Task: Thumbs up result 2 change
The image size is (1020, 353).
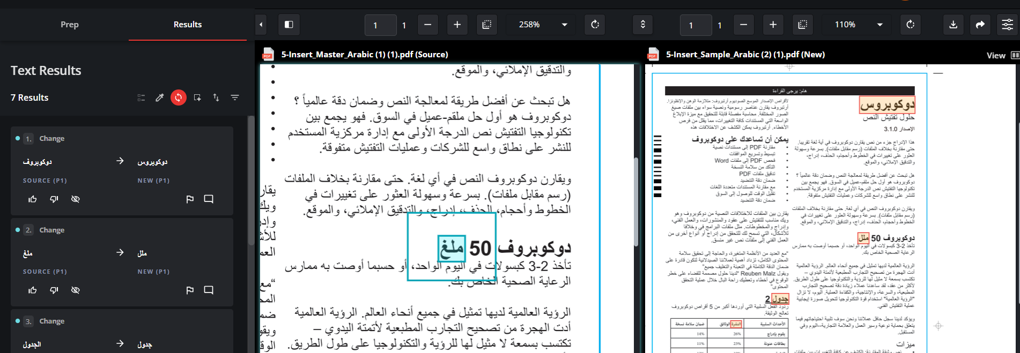Action: (x=33, y=290)
